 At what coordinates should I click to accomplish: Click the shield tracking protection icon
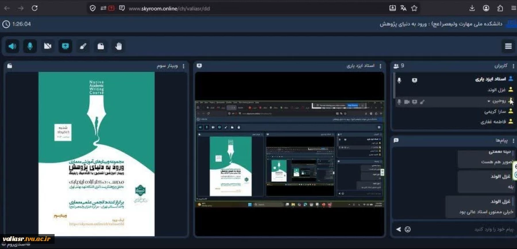tap(92, 8)
